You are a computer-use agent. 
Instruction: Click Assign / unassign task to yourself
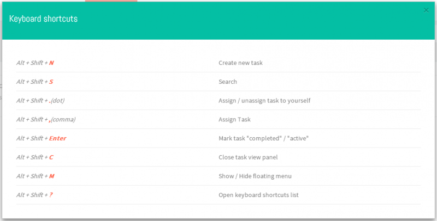pos(264,101)
